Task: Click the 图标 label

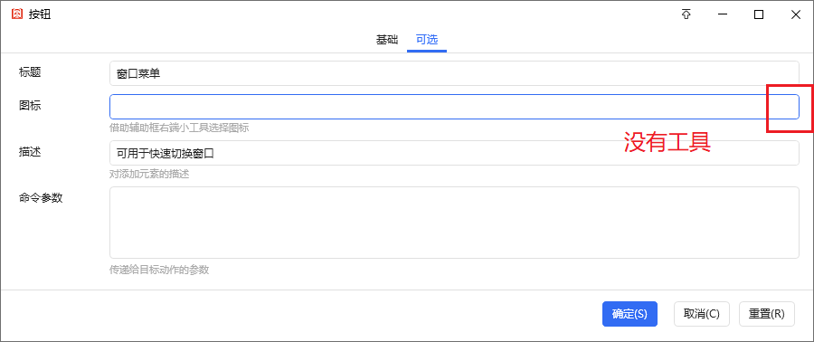Action: click(30, 106)
